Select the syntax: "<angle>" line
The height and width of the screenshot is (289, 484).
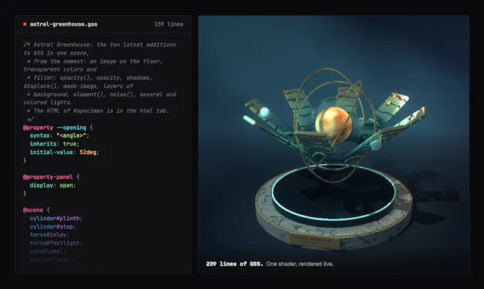59,135
